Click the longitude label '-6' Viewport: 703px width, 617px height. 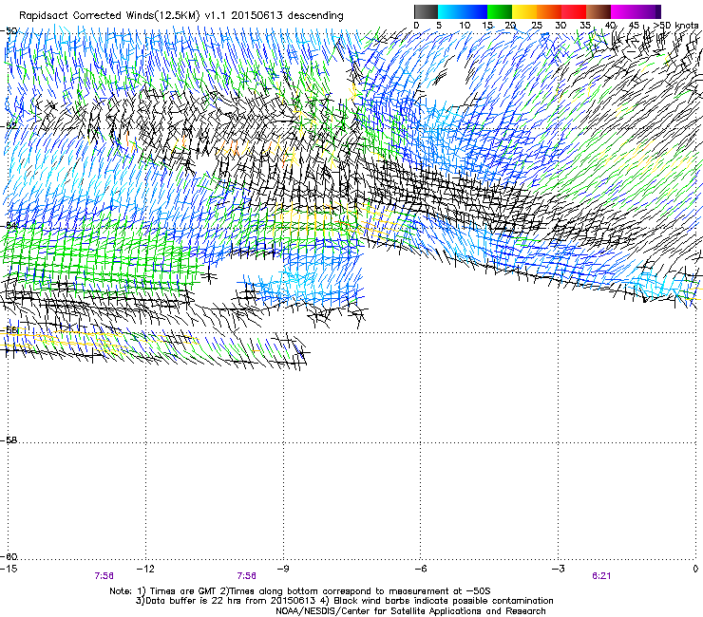(x=420, y=569)
